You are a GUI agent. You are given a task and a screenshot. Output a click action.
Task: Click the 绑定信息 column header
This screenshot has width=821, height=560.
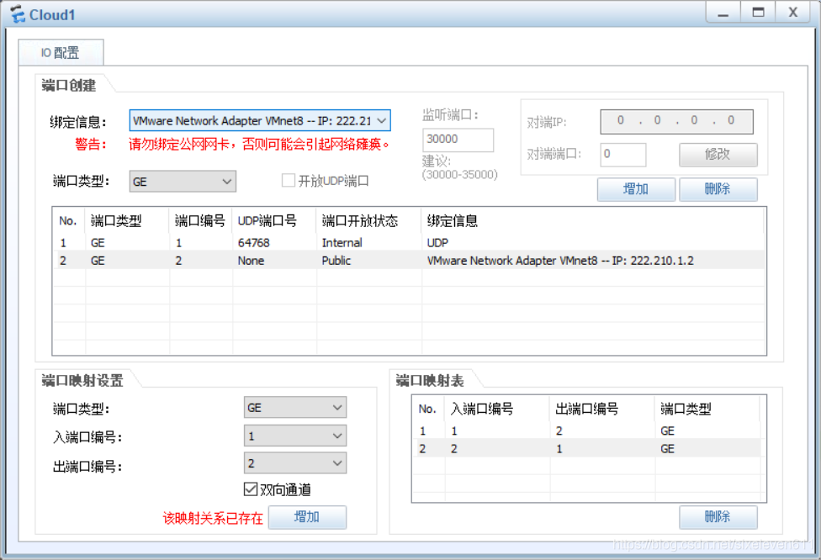593,221
